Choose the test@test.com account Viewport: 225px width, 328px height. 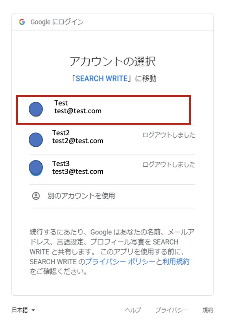pos(103,110)
